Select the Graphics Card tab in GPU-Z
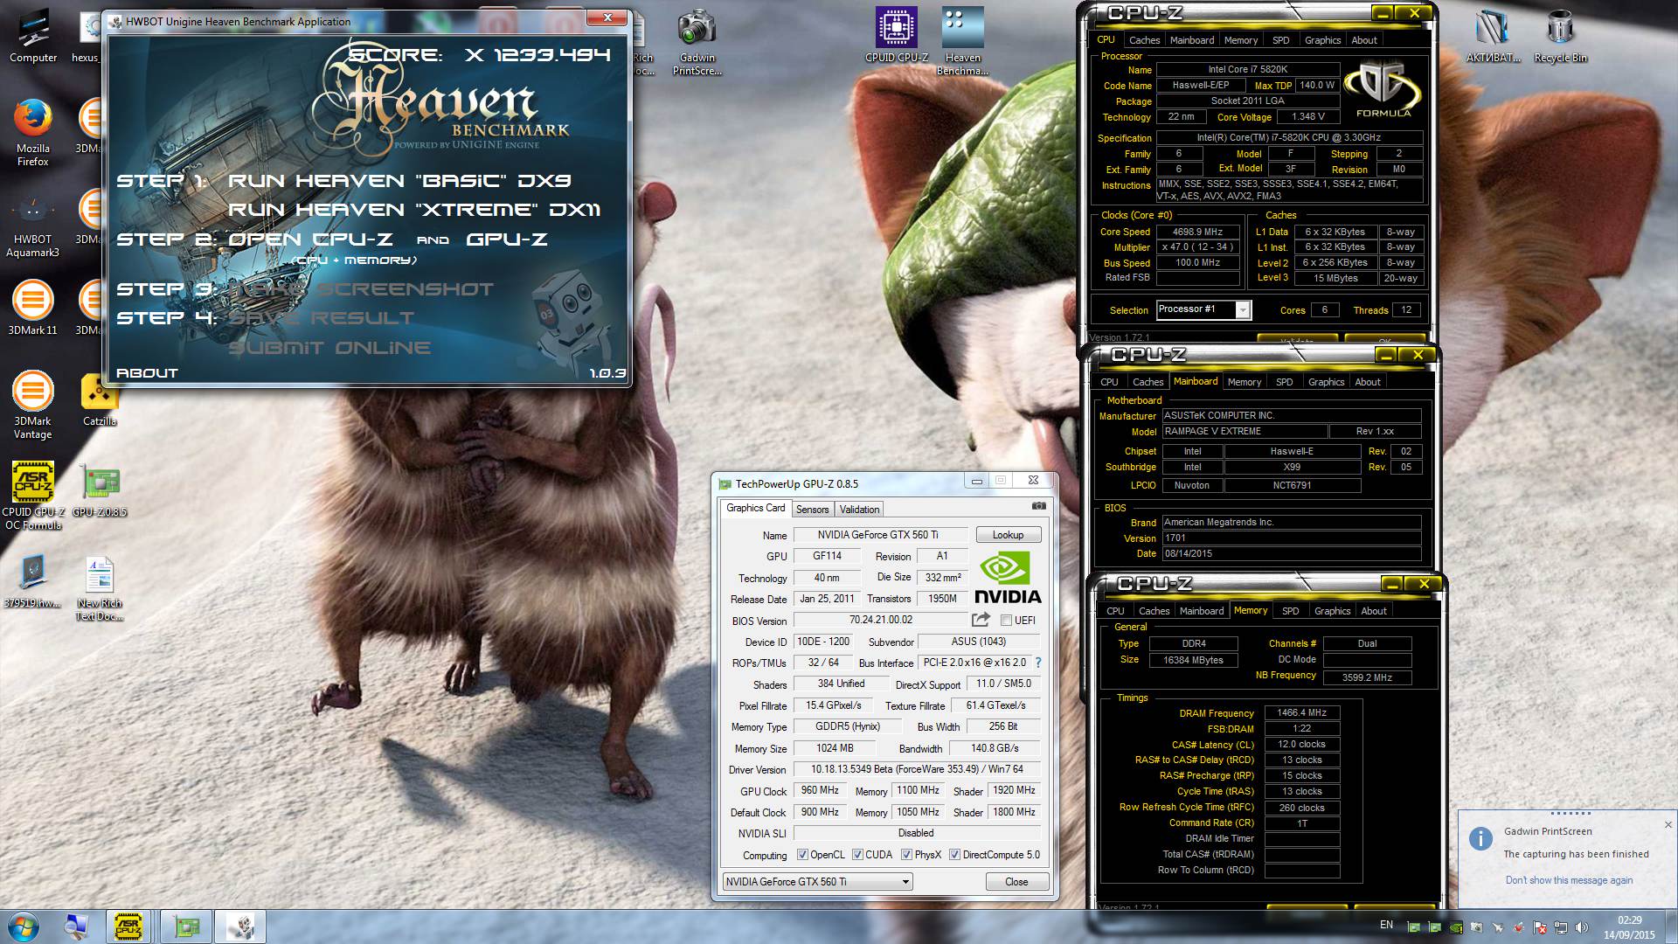 755,508
